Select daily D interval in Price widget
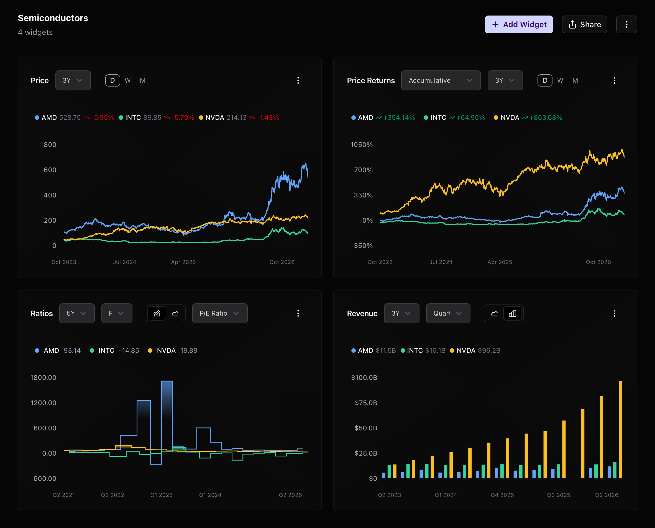 coord(112,80)
